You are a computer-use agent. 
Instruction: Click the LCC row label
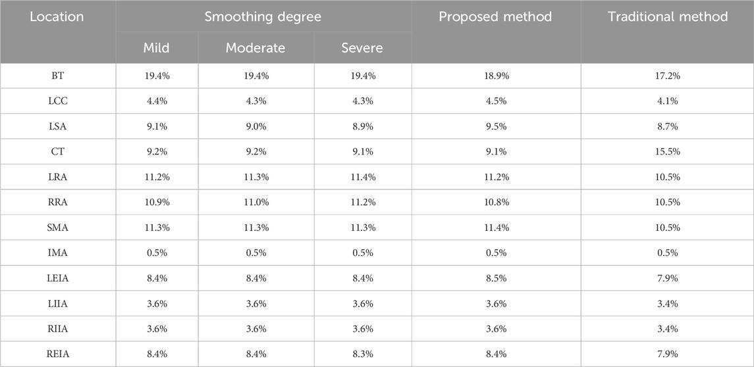[58, 102]
